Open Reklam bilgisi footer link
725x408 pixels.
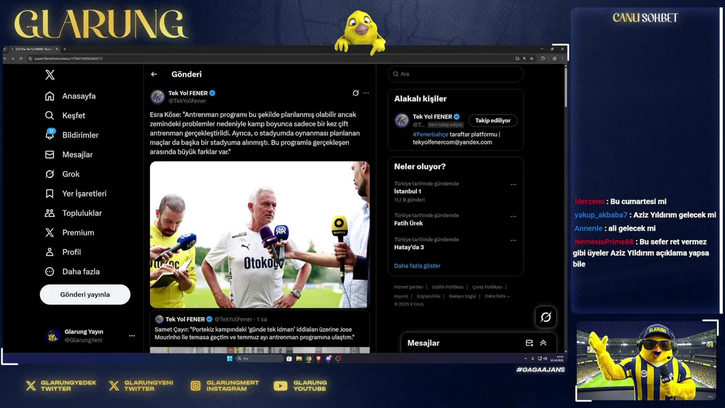(462, 296)
